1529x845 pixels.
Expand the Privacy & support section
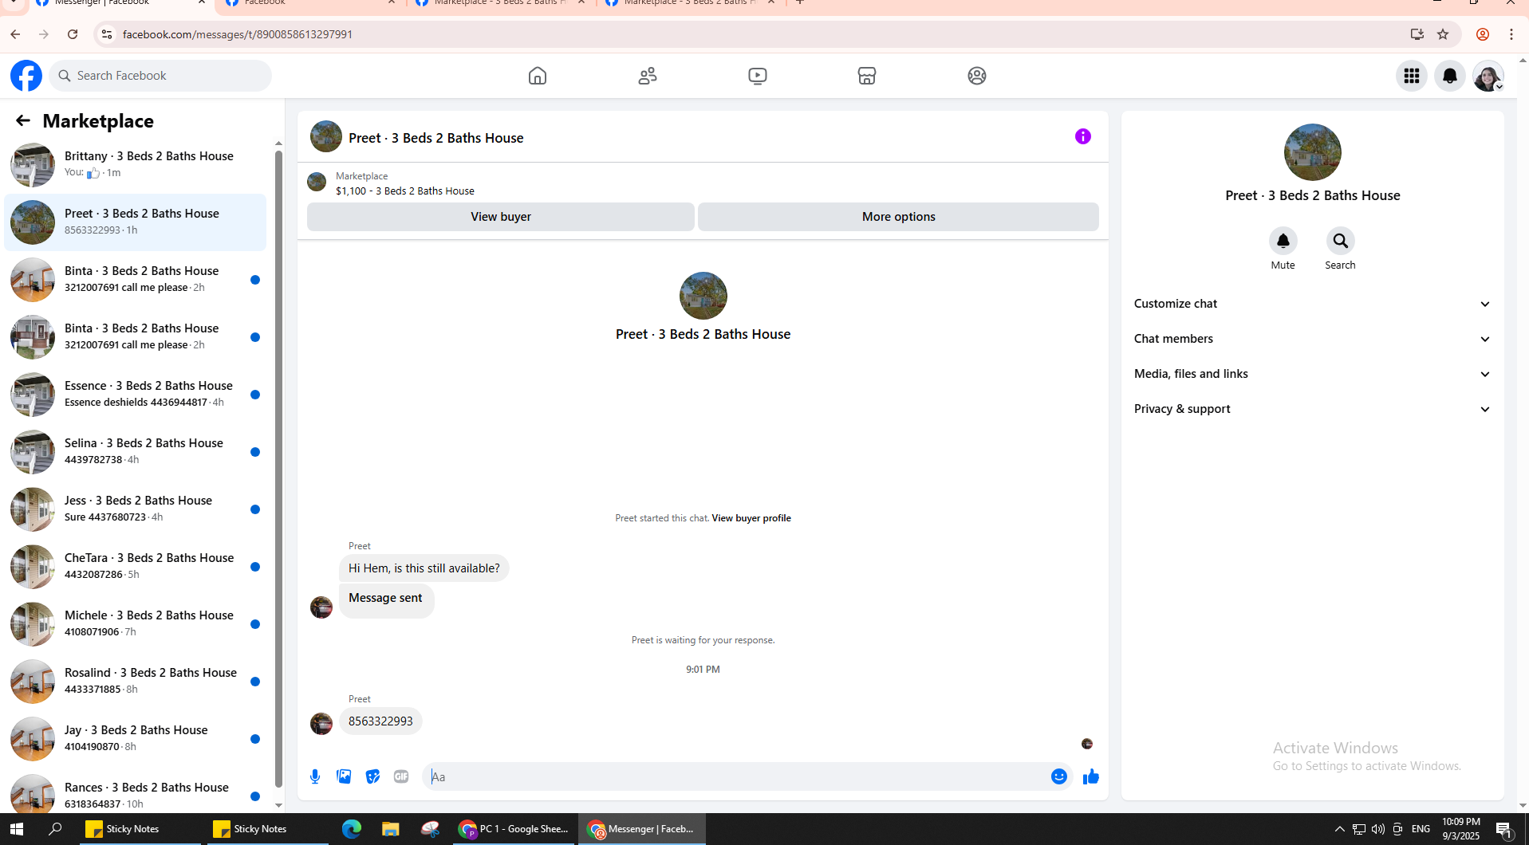[1312, 409]
